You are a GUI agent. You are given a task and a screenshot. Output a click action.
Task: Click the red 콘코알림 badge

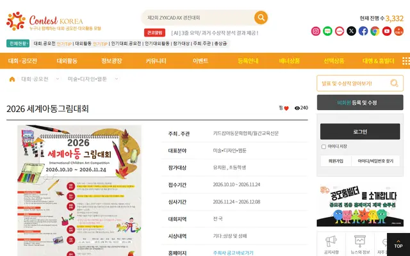click(x=154, y=33)
